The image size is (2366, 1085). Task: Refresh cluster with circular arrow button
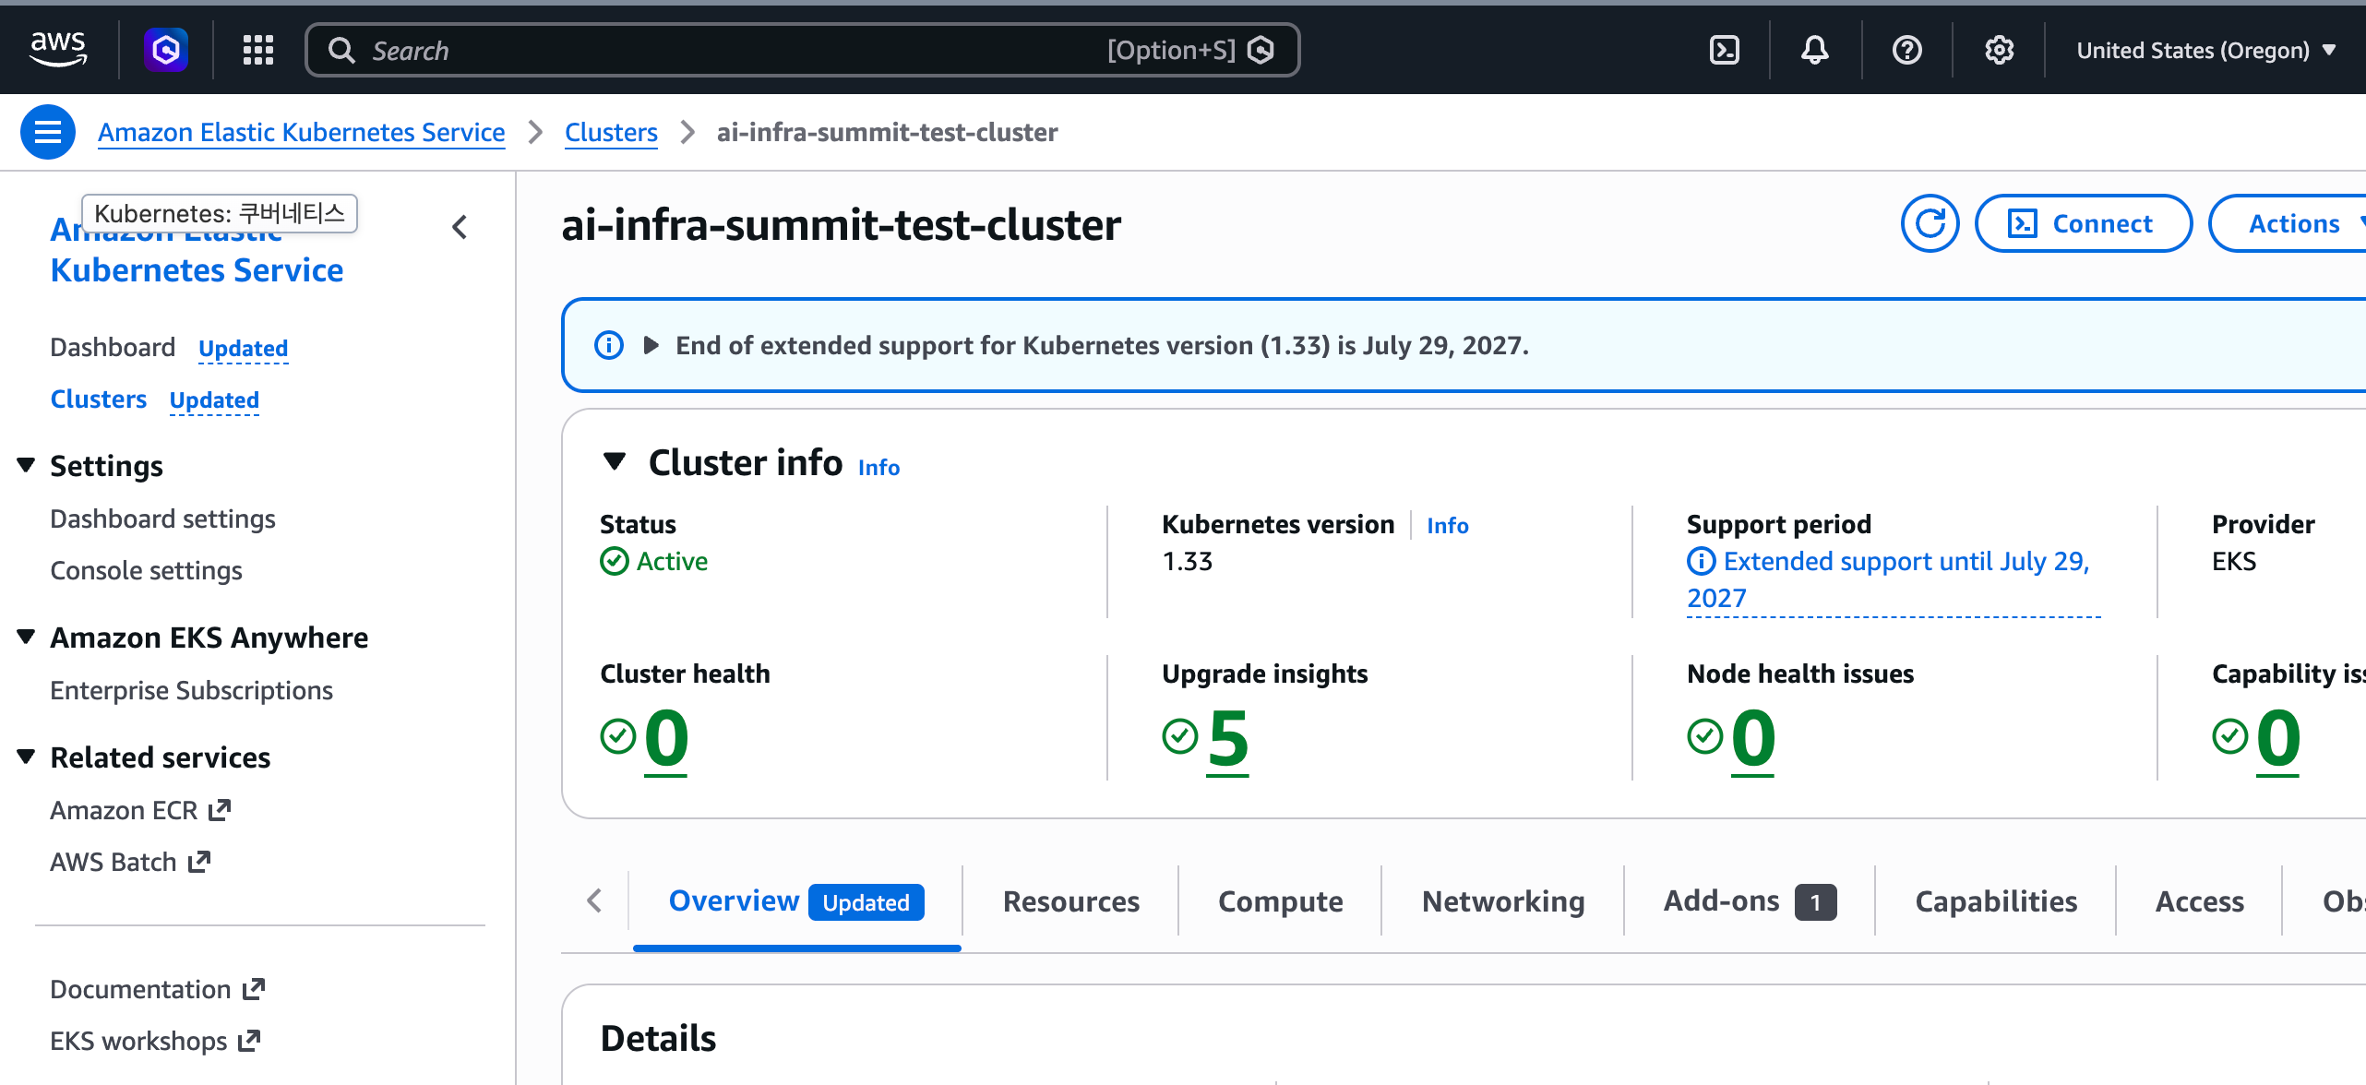pyautogui.click(x=1930, y=223)
